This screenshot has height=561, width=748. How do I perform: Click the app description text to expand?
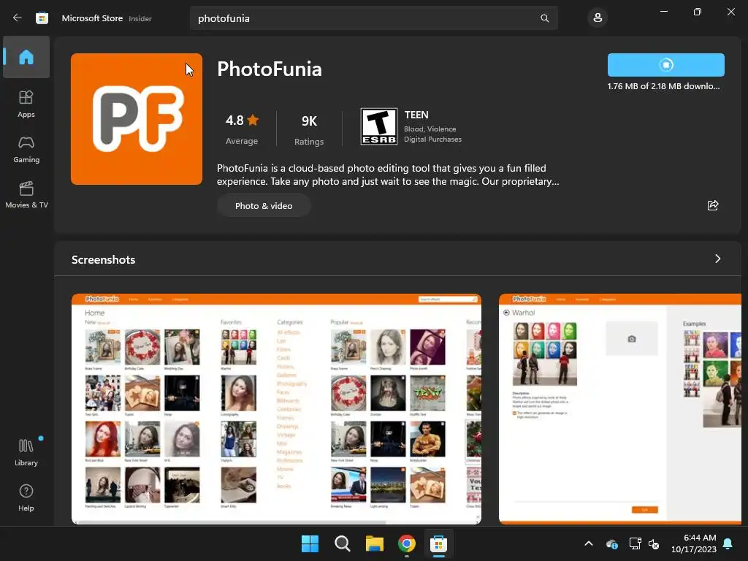pos(388,175)
